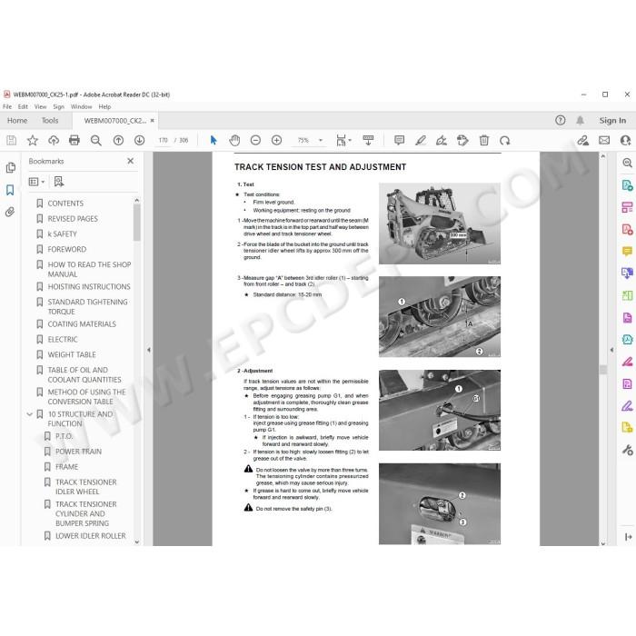The height and width of the screenshot is (636, 636).
Task: Go to next page arrow
Action: (140, 140)
